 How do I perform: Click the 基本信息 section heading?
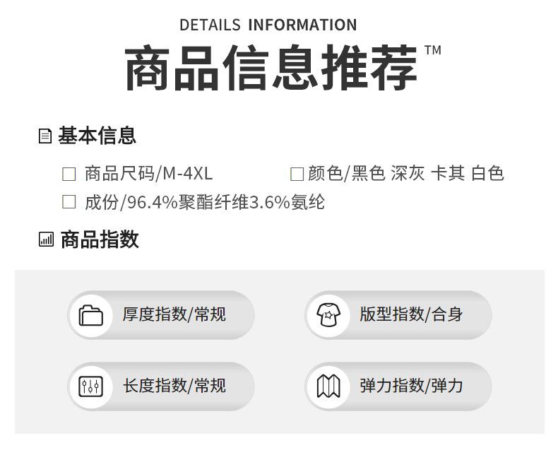(x=97, y=136)
